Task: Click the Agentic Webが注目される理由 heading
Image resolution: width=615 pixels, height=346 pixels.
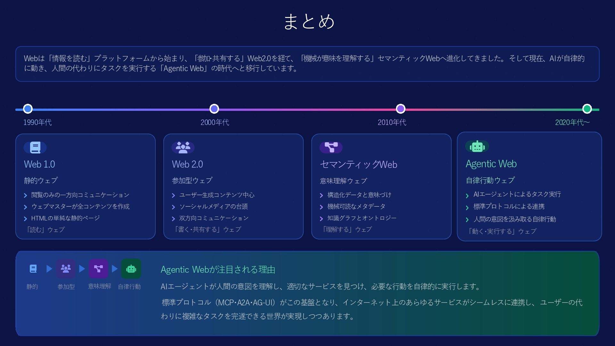Action: click(218, 269)
